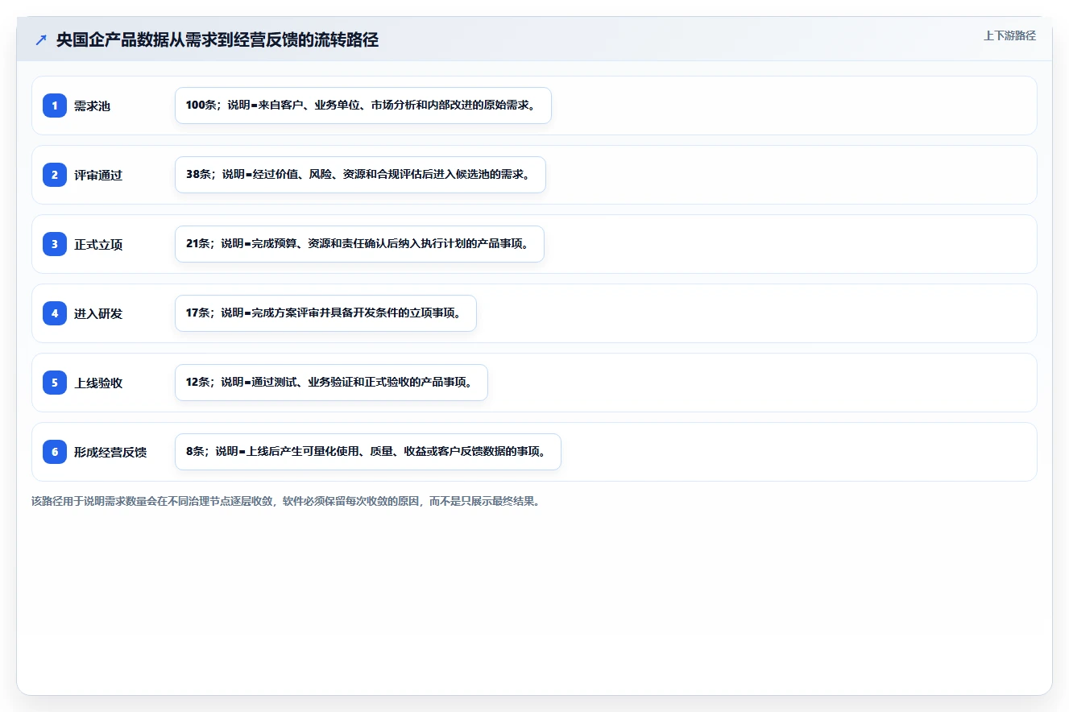1069x712 pixels.
Task: Open the 17条 description box
Action: click(x=325, y=313)
